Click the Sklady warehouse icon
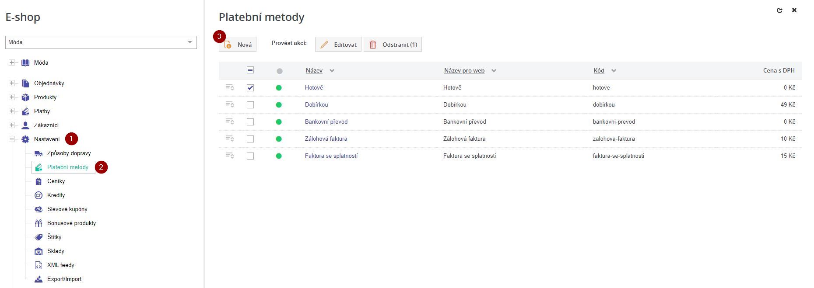 pyautogui.click(x=39, y=251)
